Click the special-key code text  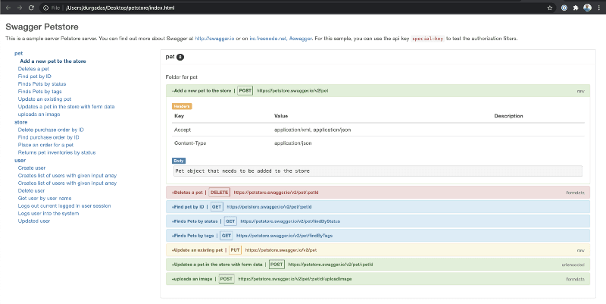(x=427, y=39)
